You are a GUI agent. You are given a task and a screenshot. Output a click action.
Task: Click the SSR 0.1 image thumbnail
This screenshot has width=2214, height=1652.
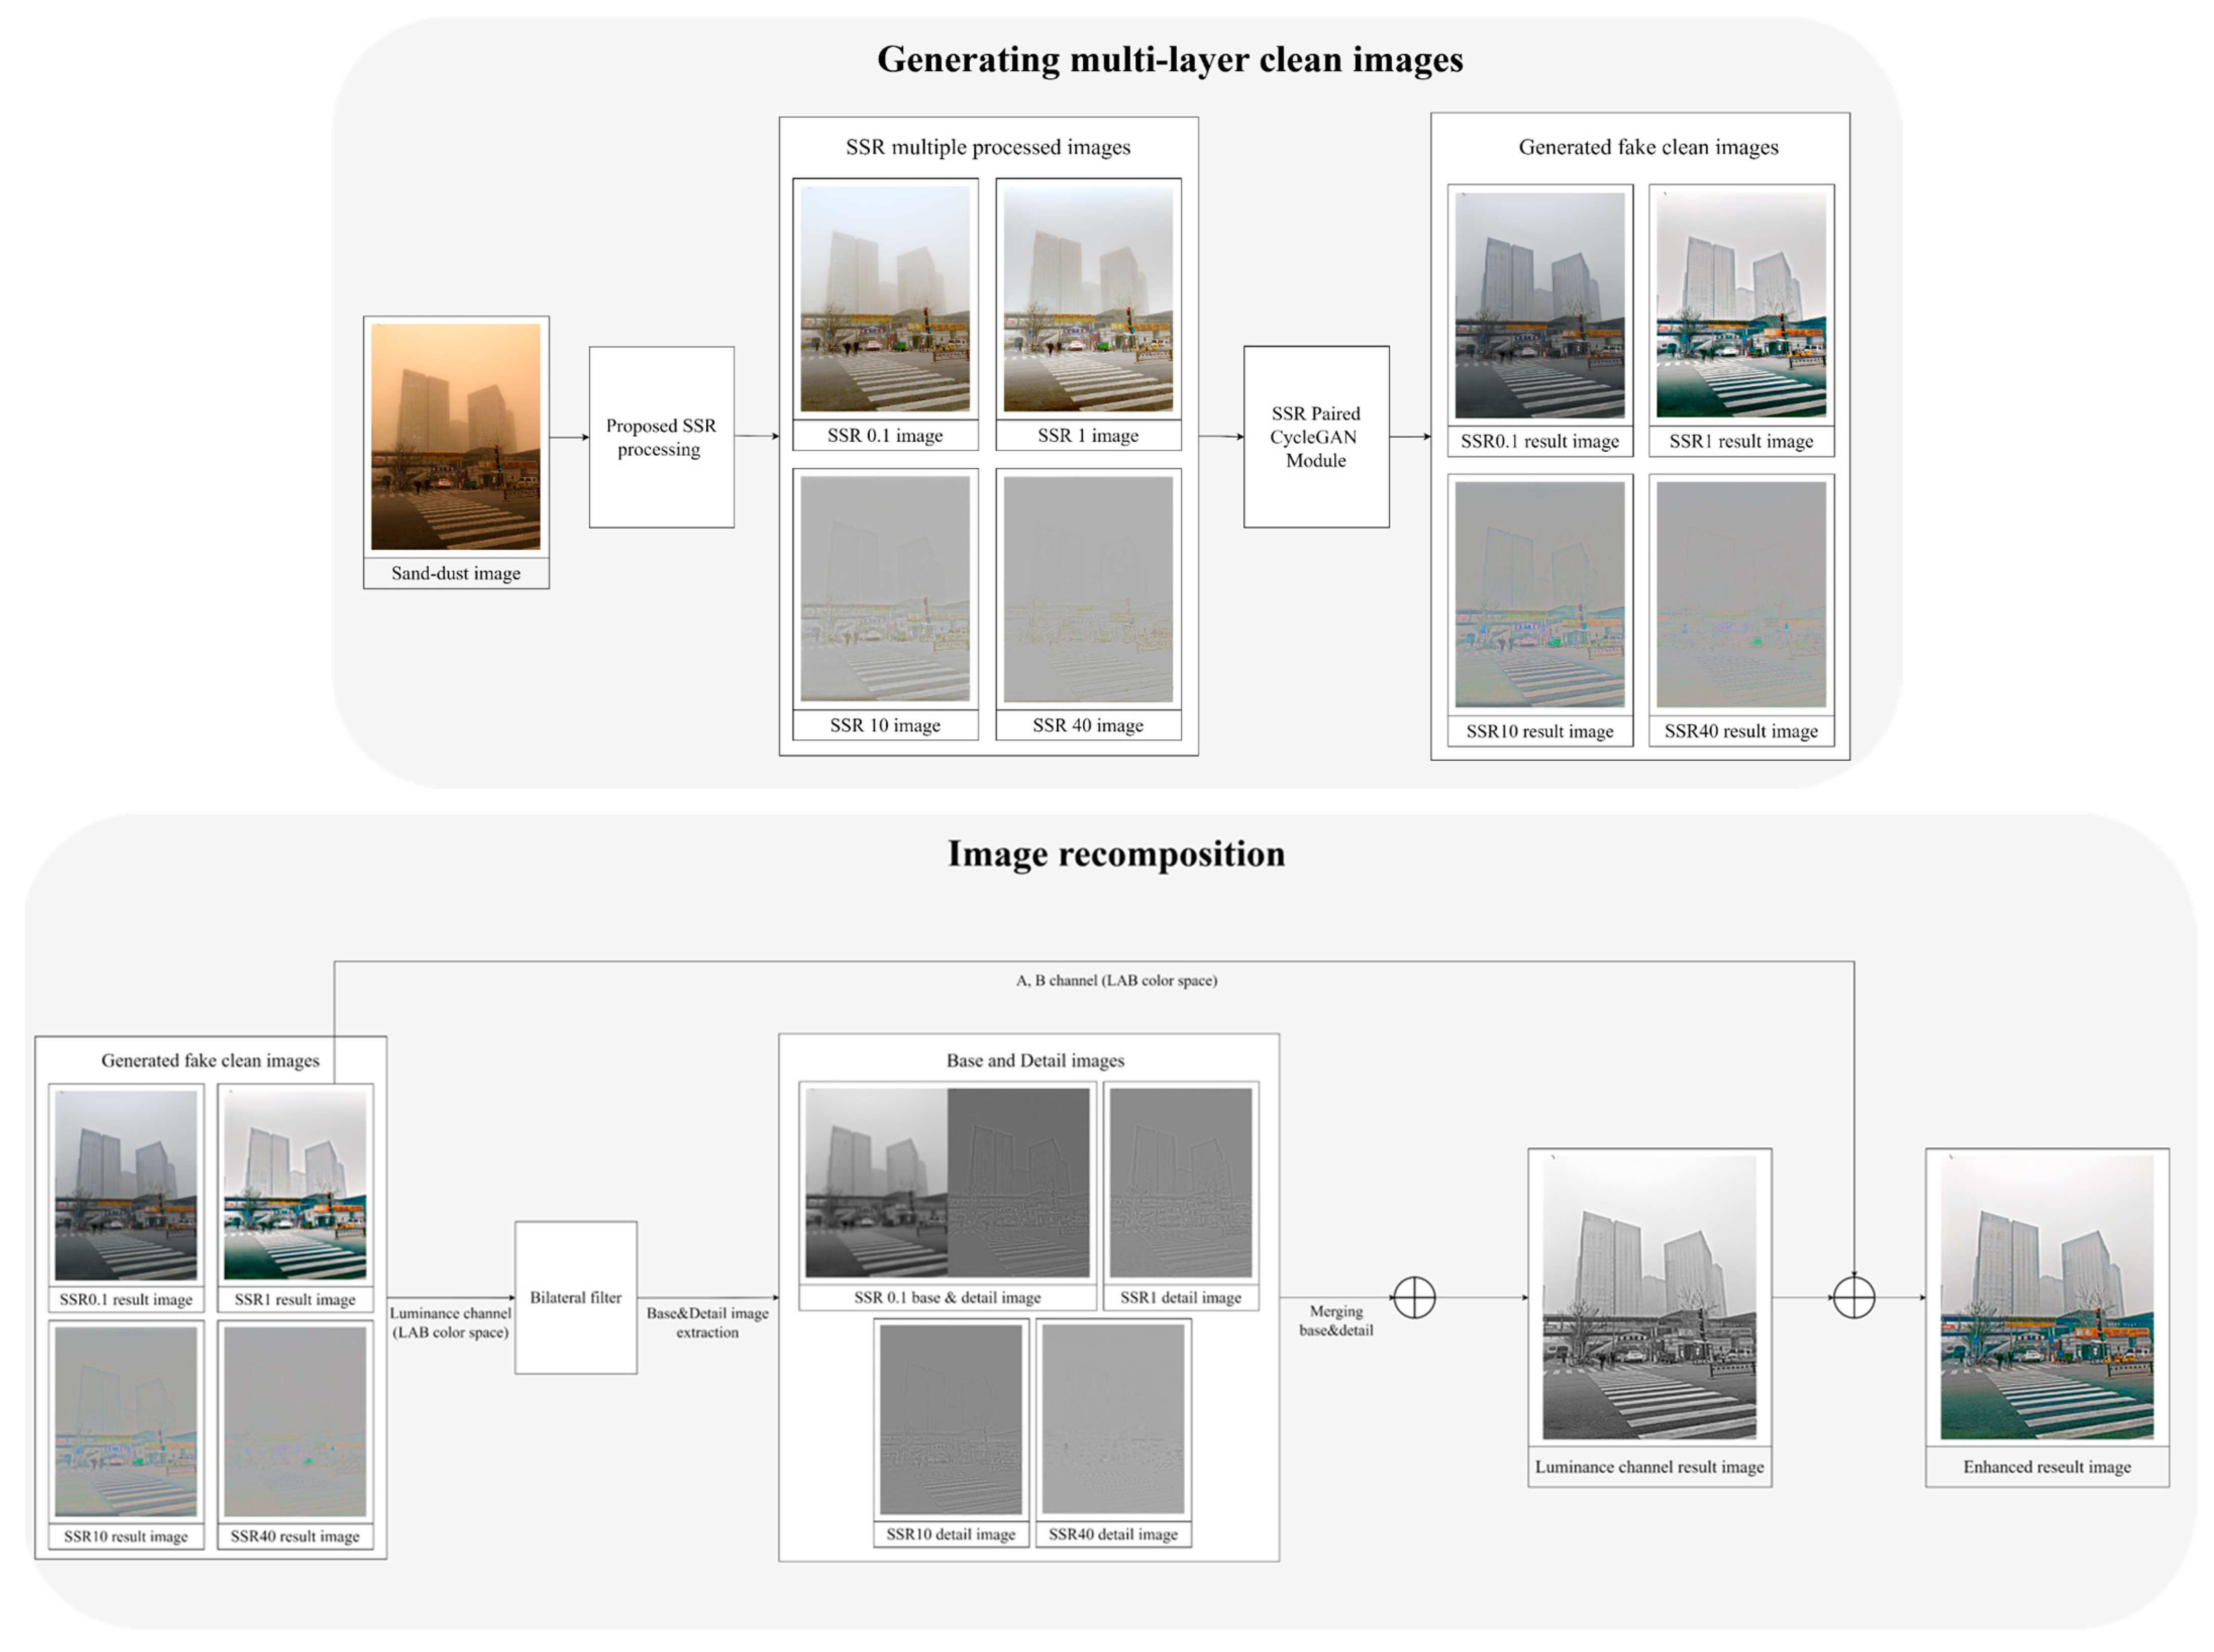click(x=885, y=298)
